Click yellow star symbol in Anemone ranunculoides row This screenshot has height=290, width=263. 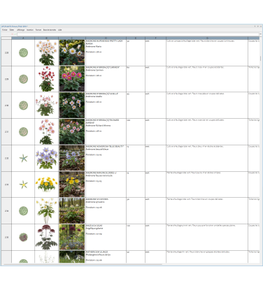pyautogui.click(x=23, y=184)
